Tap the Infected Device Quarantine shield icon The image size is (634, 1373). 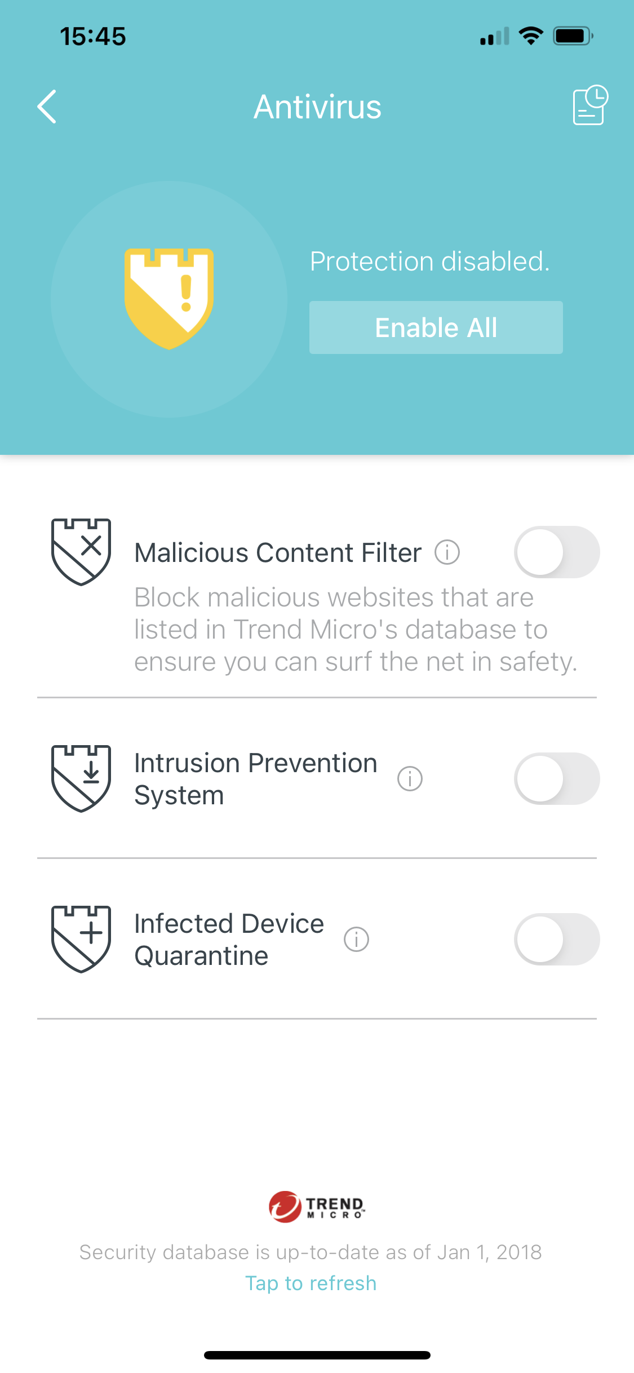coord(81,939)
